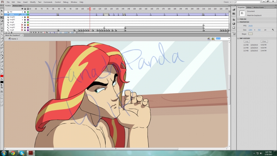Open the Swatches panel from the dock
Viewport: 277px width, 156px height.
click(234, 14)
